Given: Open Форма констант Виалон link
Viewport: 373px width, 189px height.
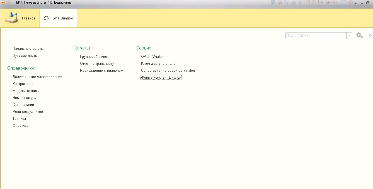Looking at the screenshot, I should (x=161, y=78).
